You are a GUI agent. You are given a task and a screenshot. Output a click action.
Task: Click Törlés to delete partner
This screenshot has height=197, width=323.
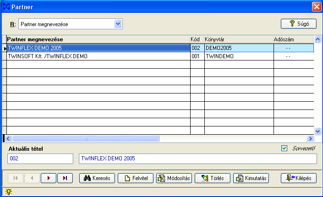213,178
